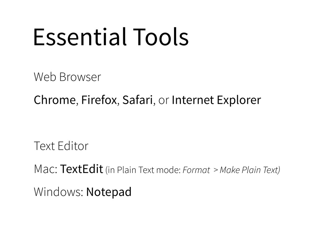The height and width of the screenshot is (238, 317).
Task: Select the word Browser in the heading
Action: pos(80,77)
